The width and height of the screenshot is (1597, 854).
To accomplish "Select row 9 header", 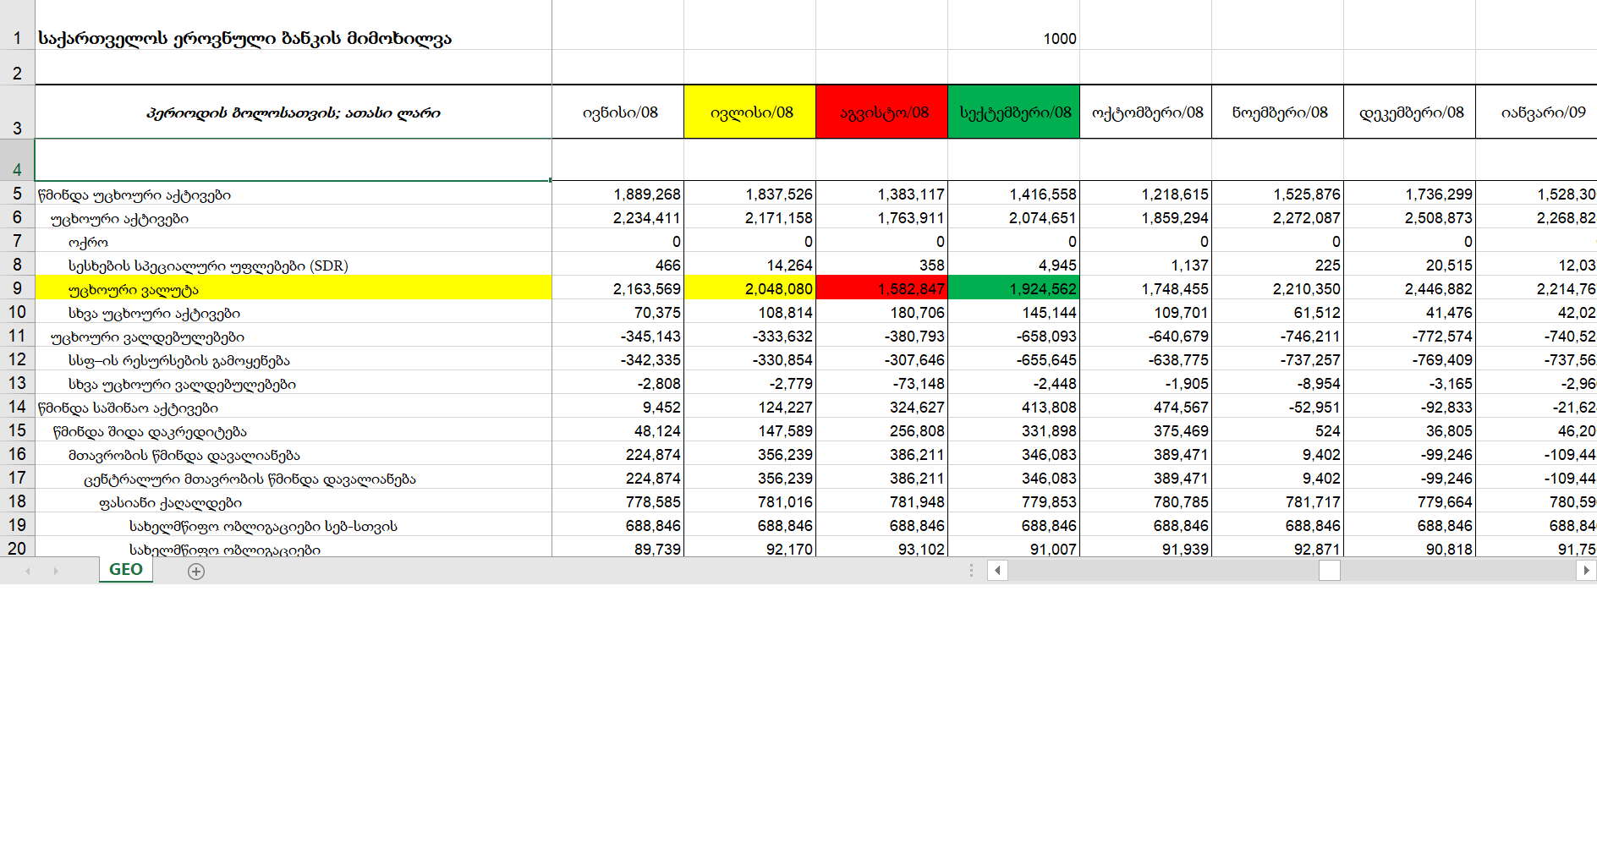I will (x=17, y=288).
